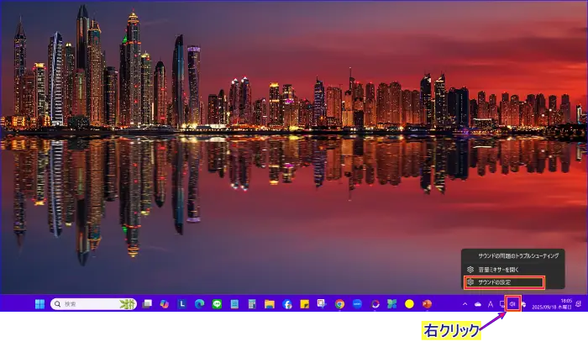Click the OneDrive cloud tray icon
This screenshot has height=342, width=588.
click(478, 304)
